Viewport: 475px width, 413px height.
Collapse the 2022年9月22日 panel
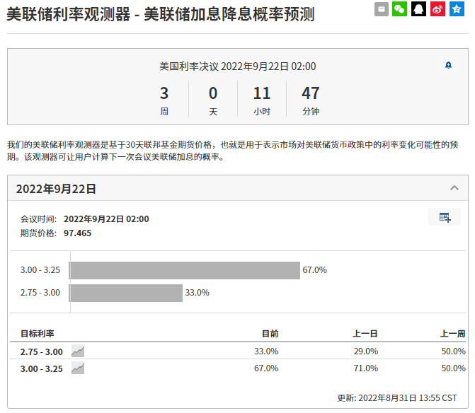pos(454,188)
